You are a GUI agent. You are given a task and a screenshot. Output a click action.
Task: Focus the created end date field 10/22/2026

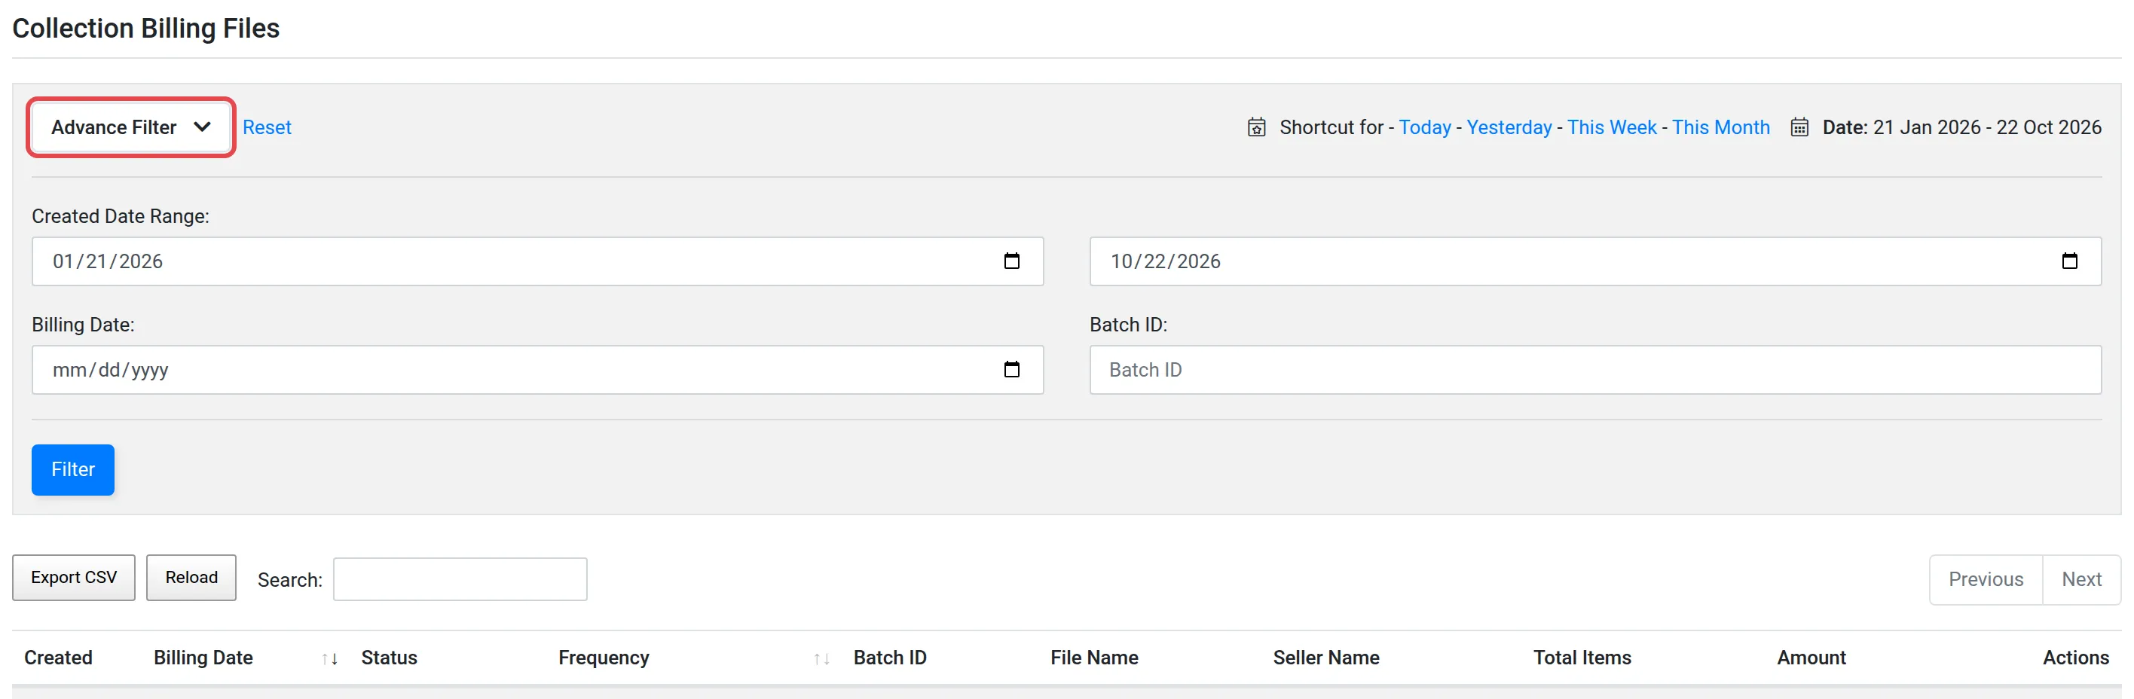point(1594,261)
